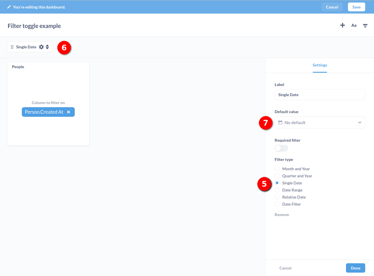This screenshot has width=374, height=276.
Task: Open Single Date filter gear settings
Action: 41,47
